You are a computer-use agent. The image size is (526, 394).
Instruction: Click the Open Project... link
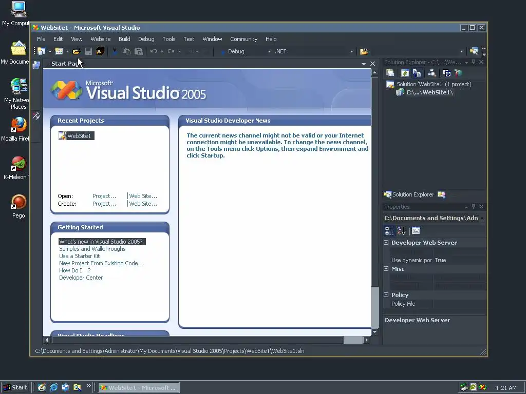point(104,196)
